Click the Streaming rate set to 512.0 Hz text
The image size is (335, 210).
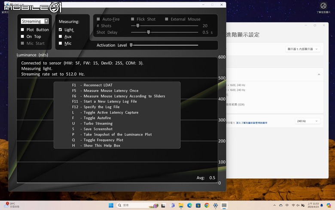click(53, 74)
